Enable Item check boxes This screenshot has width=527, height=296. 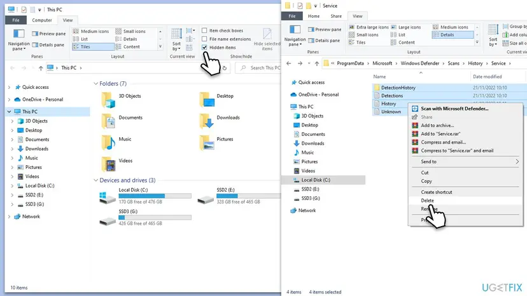tap(204, 30)
